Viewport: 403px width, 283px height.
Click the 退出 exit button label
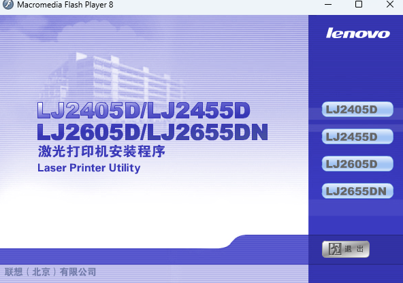354,249
